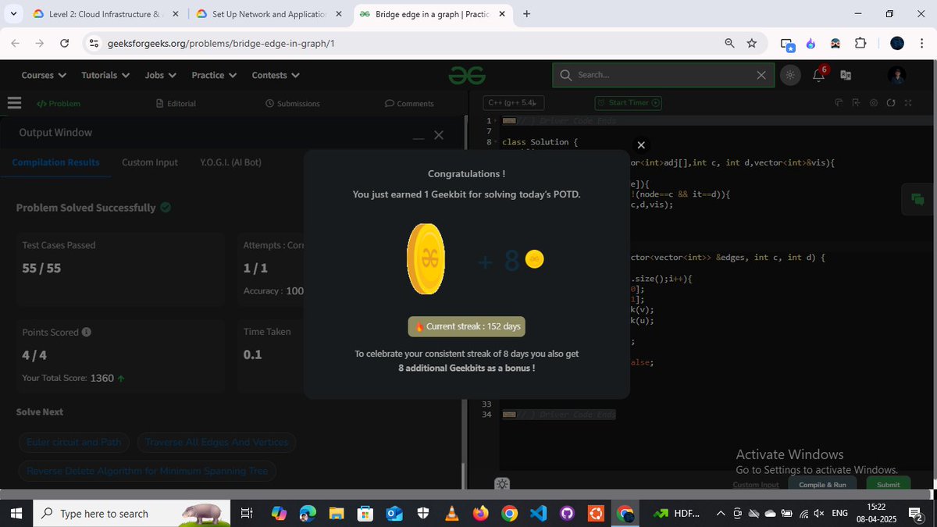This screenshot has width=937, height=527.
Task: Open the language translate icon
Action: point(846,75)
